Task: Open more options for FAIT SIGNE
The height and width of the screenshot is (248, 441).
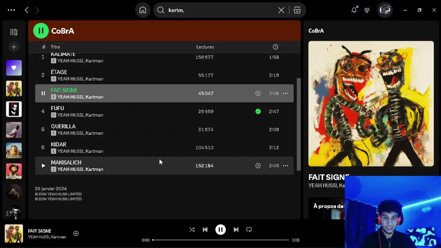Action: pyautogui.click(x=286, y=93)
